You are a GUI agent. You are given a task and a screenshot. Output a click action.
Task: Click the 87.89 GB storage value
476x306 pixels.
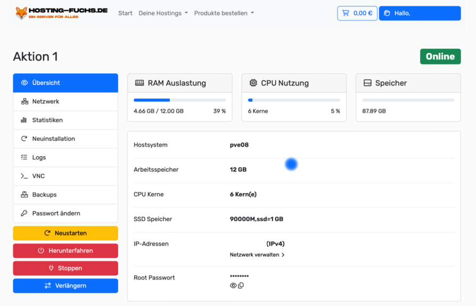374,111
